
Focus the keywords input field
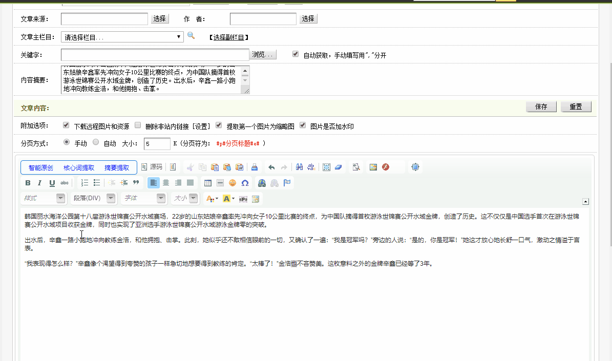[155, 55]
